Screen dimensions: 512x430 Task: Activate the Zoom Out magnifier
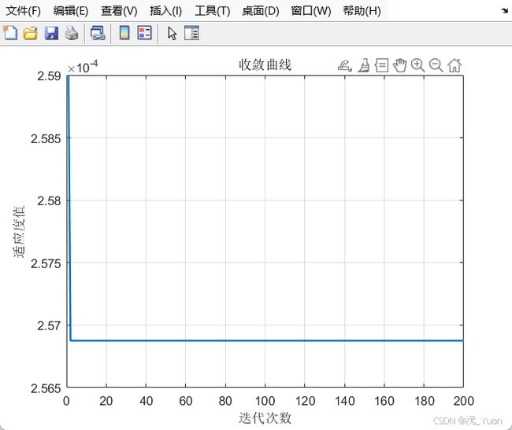click(436, 65)
